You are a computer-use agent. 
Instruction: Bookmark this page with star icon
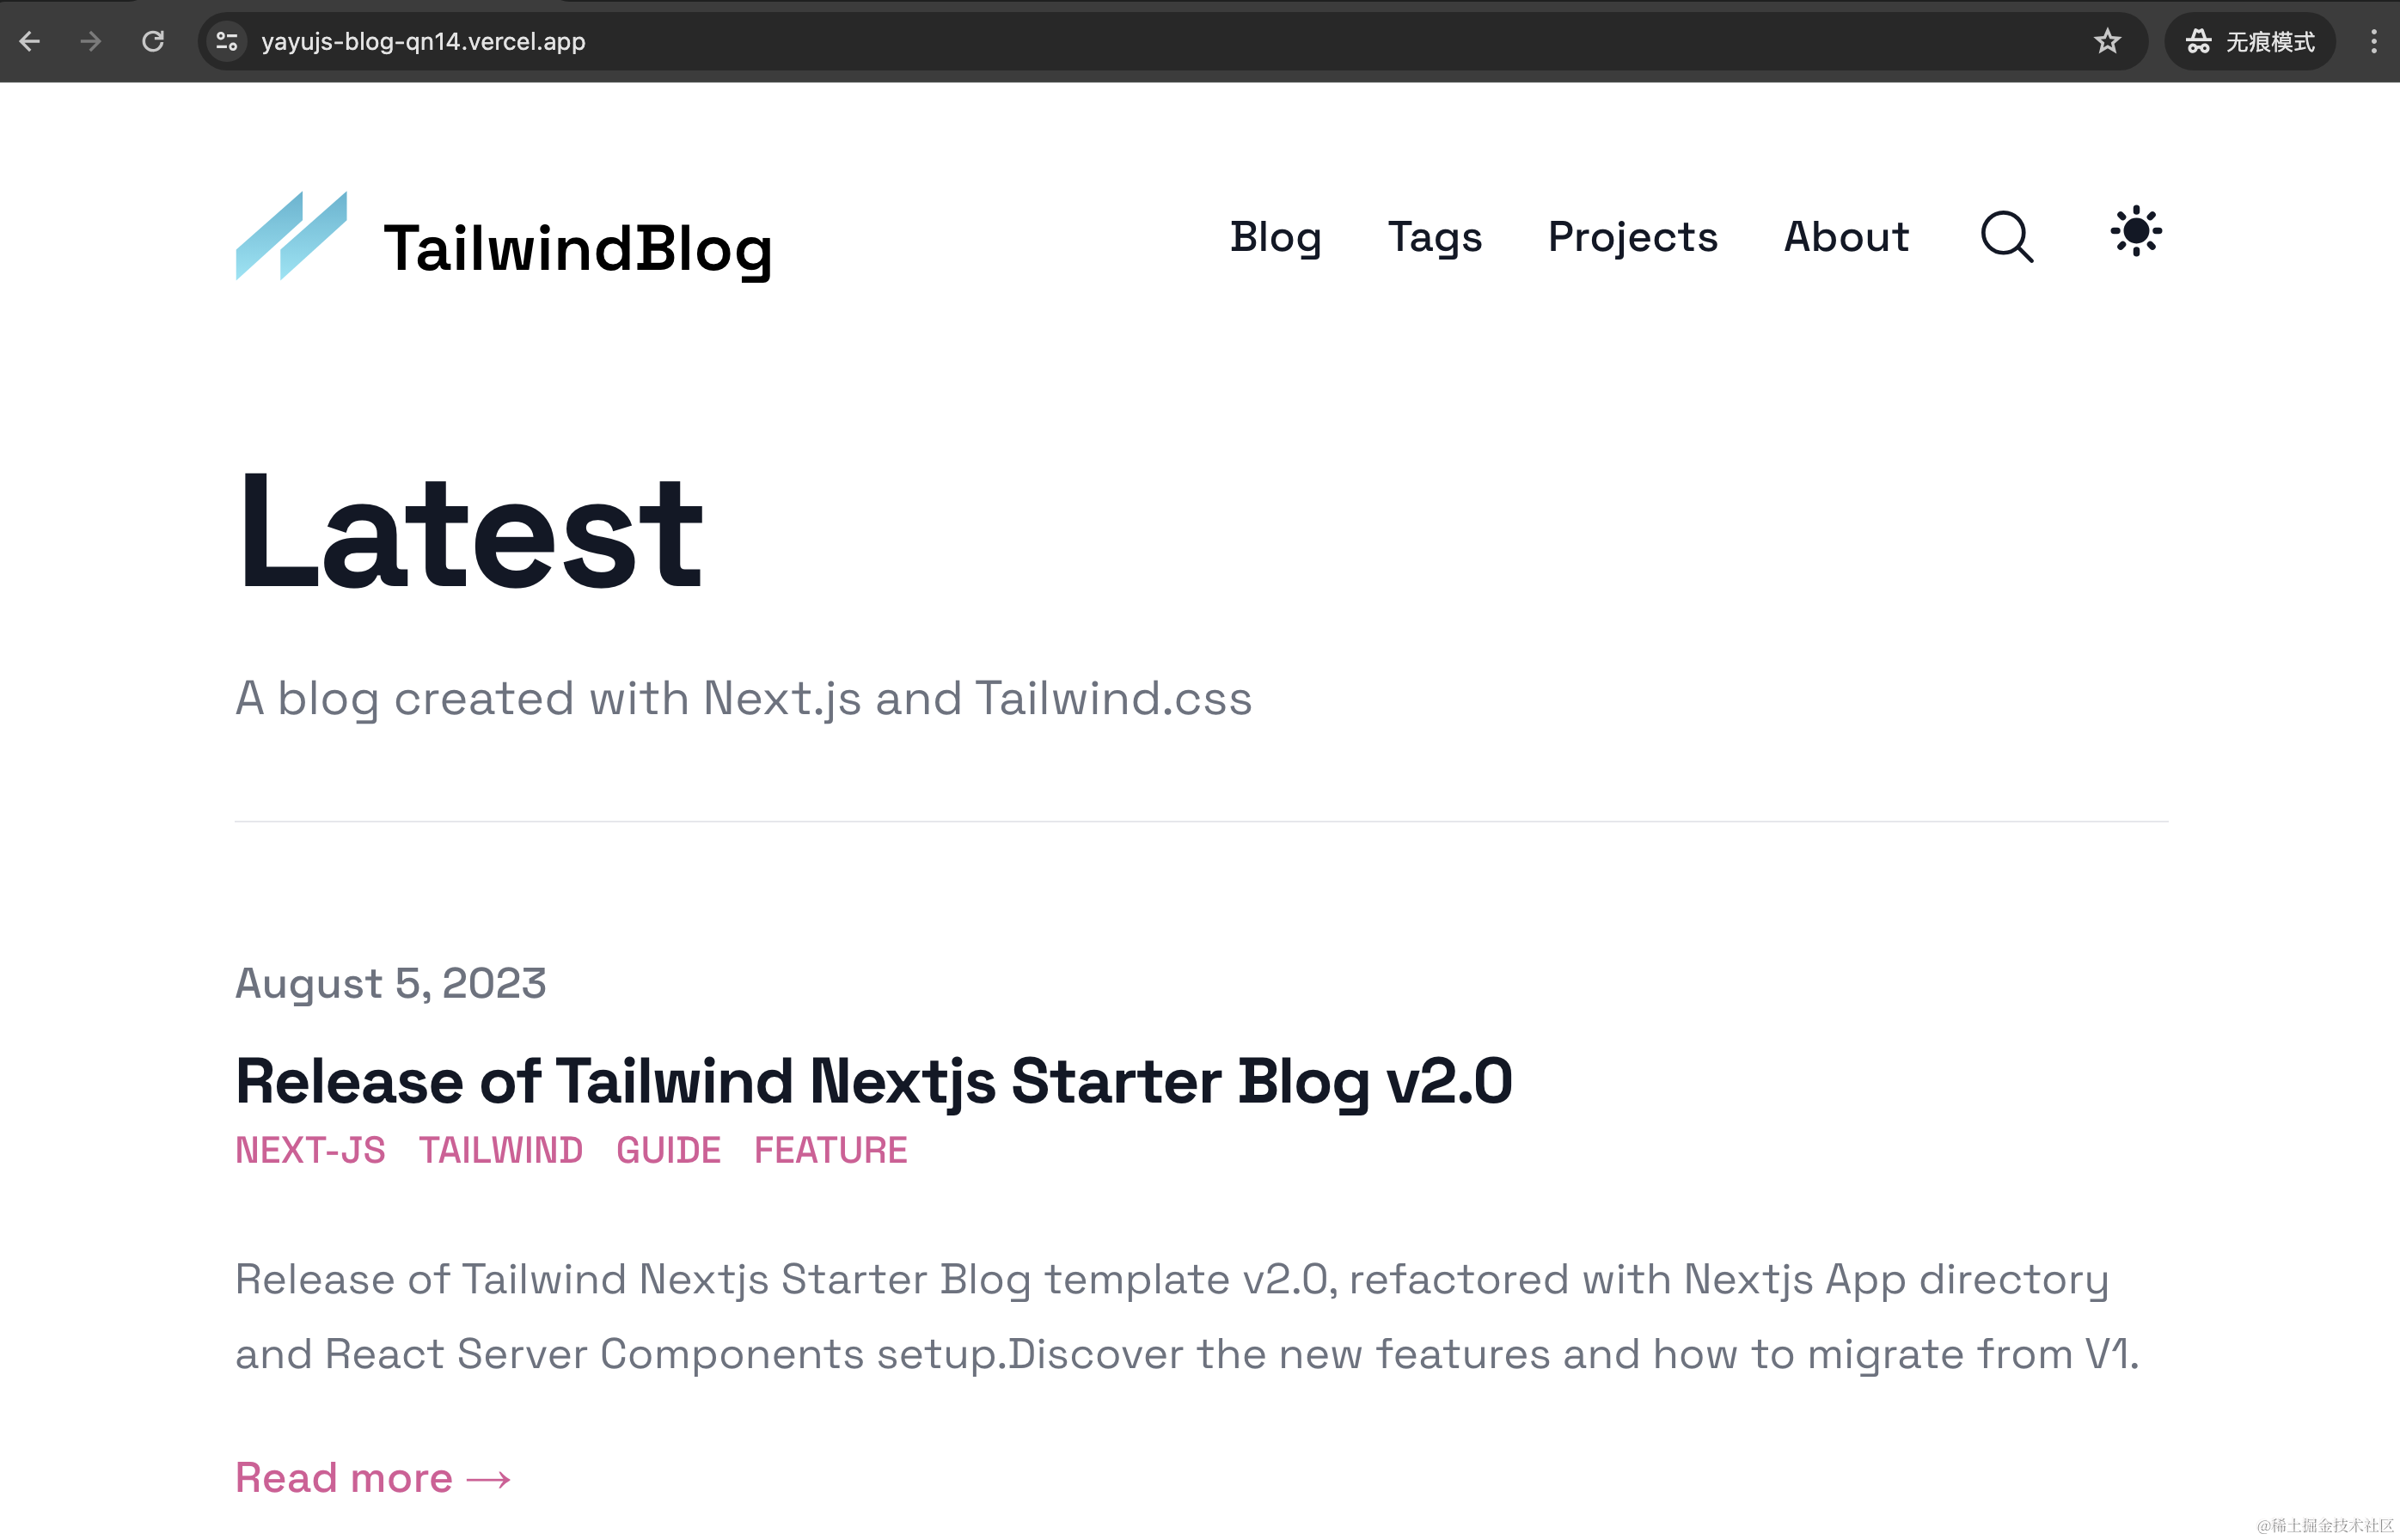click(2107, 41)
